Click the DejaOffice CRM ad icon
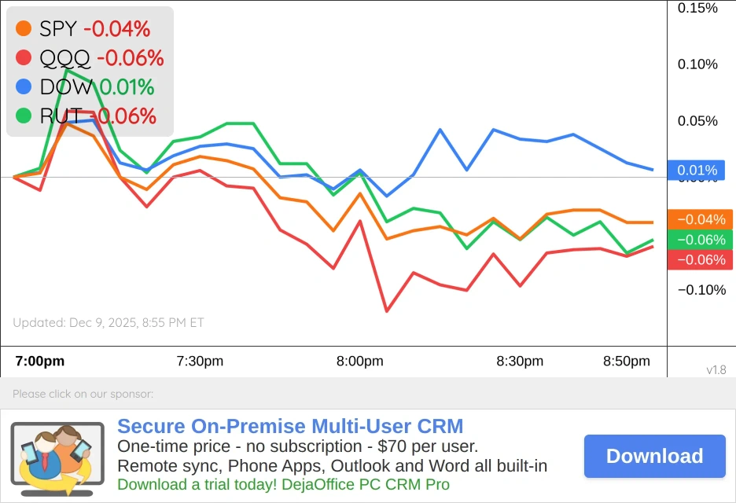This screenshot has height=503, width=736. [57, 457]
